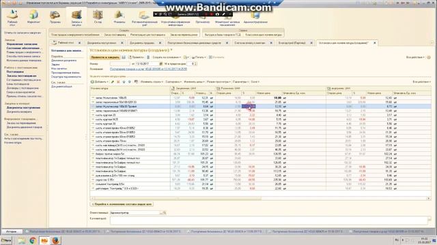Click the Пуск start button
437x245 pixels.
click(6, 240)
